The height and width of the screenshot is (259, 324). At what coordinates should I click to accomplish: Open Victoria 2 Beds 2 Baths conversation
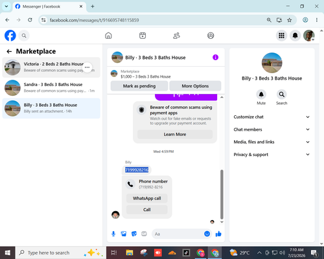(x=51, y=67)
